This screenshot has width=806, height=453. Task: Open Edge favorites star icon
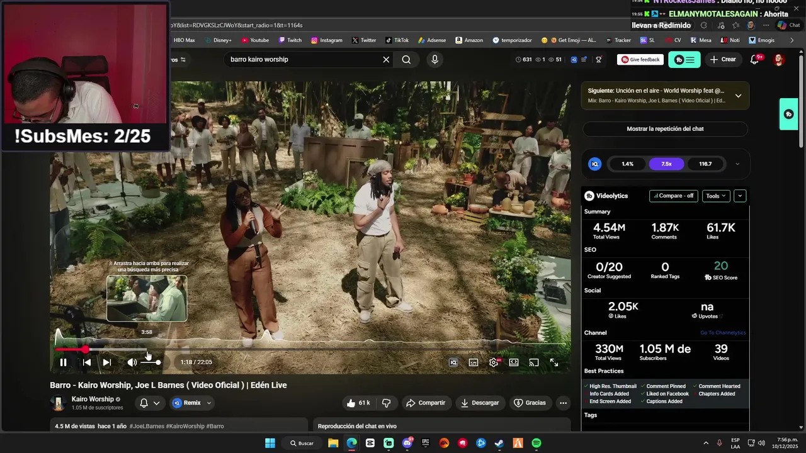click(735, 25)
